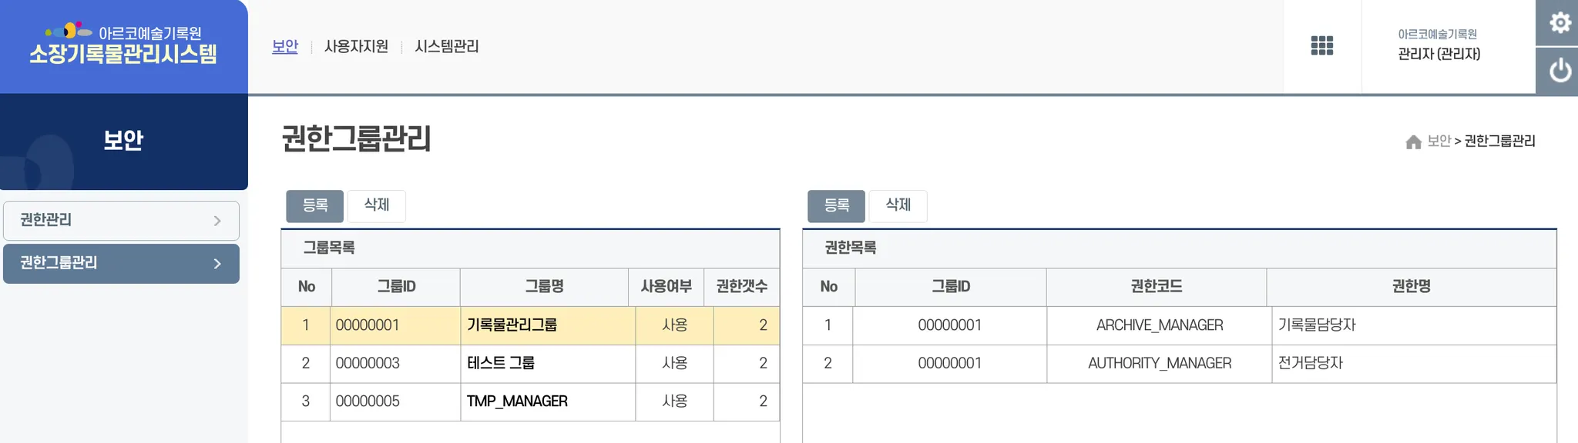This screenshot has height=443, width=1578.
Task: Open the 사용자지원 top menu
Action: pos(356,46)
